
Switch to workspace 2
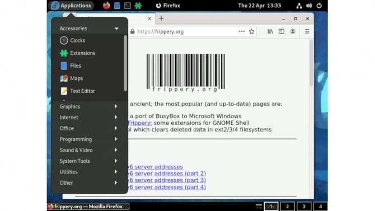[x=287, y=207]
